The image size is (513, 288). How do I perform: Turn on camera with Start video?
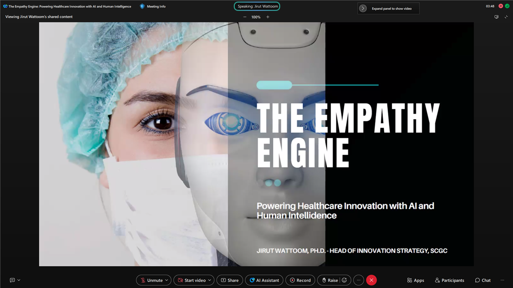click(191, 280)
